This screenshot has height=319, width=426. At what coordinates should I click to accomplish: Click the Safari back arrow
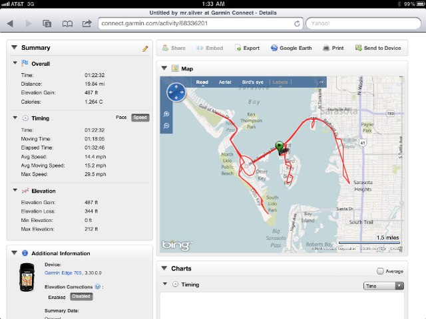click(11, 23)
